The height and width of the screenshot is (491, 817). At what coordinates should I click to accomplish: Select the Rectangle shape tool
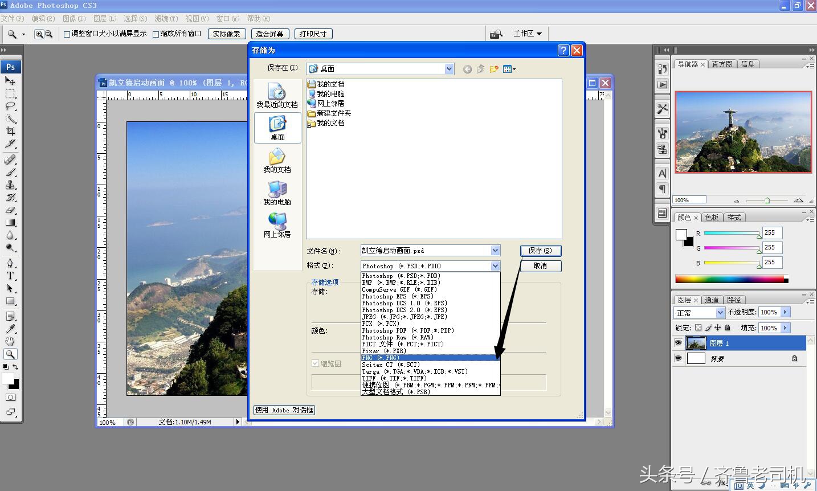coord(10,301)
